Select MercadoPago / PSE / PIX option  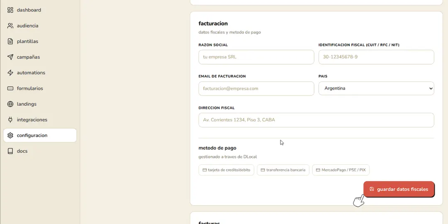341,170
